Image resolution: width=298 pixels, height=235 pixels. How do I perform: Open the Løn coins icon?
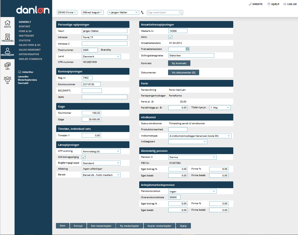click(x=8, y=65)
